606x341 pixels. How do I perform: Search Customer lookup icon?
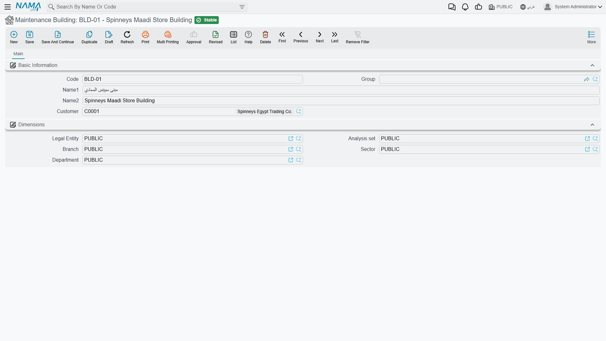[299, 111]
